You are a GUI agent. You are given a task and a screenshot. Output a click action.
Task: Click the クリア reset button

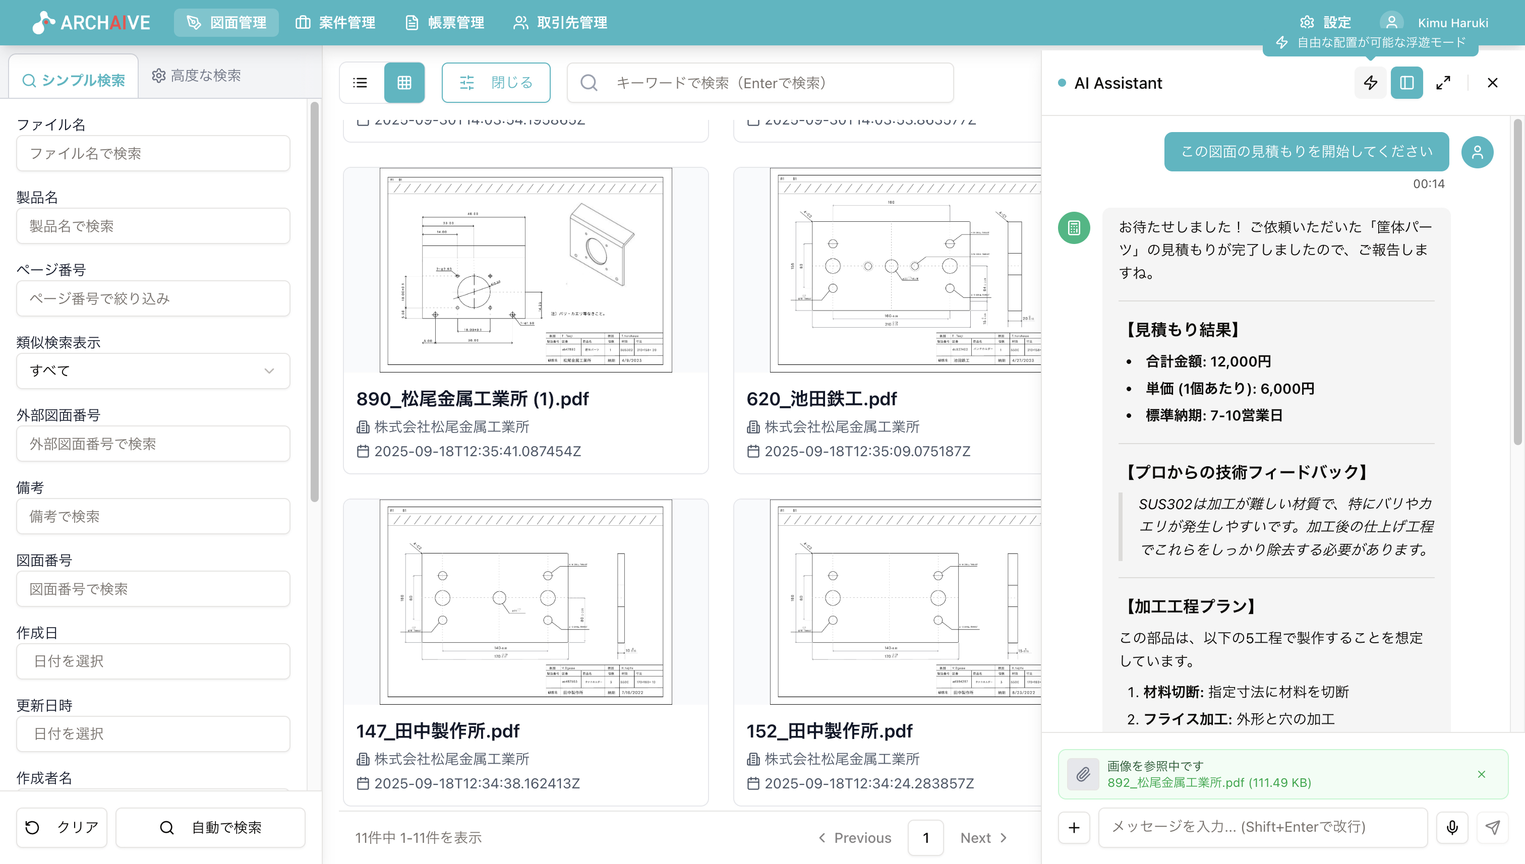(62, 827)
